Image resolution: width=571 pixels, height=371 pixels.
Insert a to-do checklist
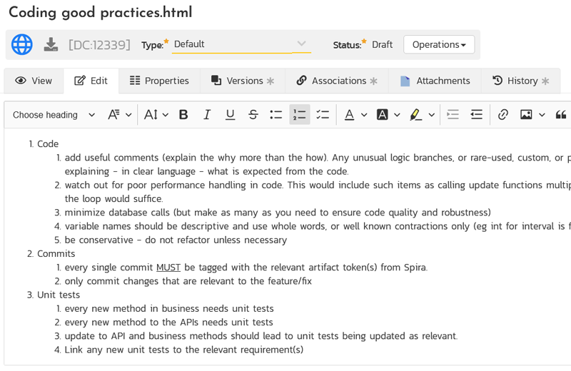pos(323,114)
